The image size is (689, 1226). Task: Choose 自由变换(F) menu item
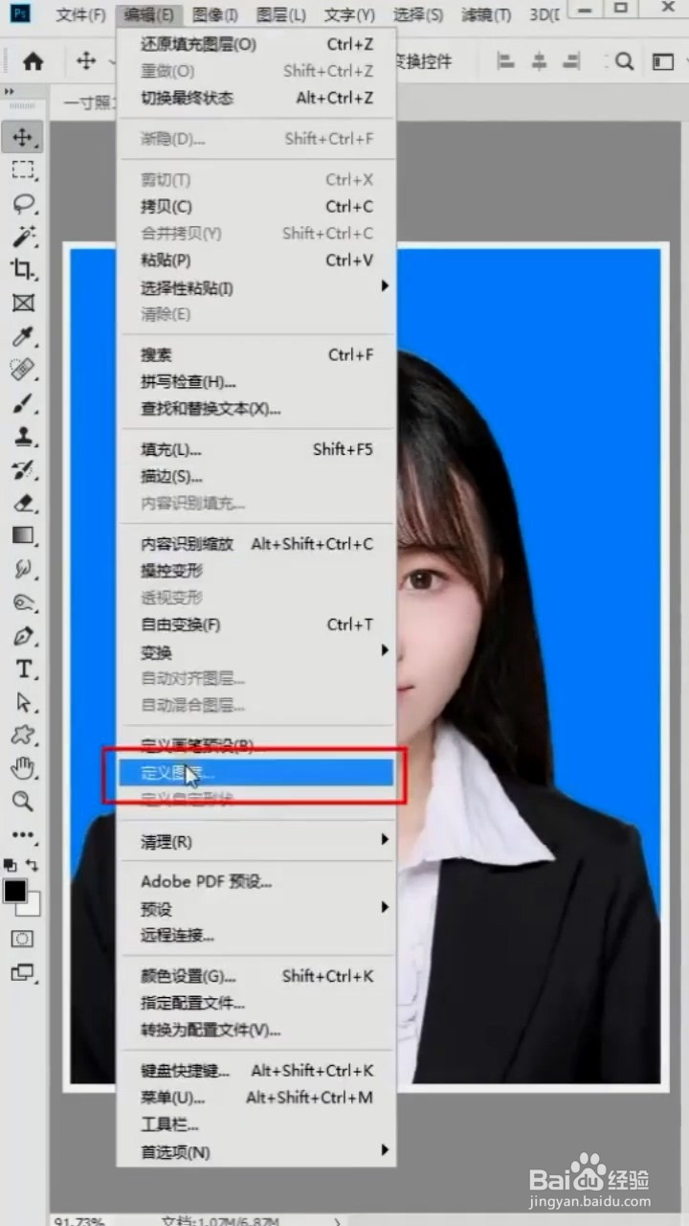click(x=256, y=624)
